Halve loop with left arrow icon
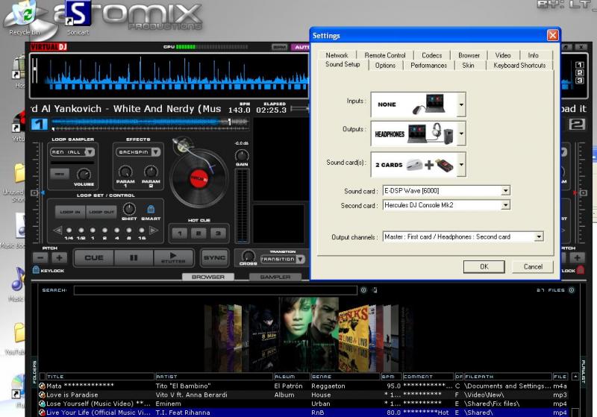Image resolution: width=597 pixels, height=417 pixels. click(57, 230)
